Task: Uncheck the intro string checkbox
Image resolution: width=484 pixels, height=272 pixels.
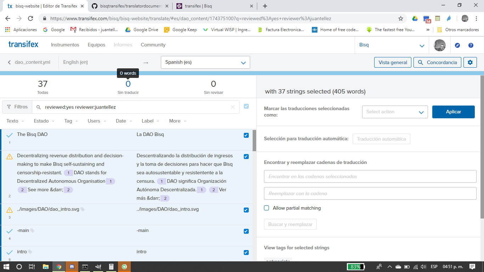Action: click(x=246, y=253)
